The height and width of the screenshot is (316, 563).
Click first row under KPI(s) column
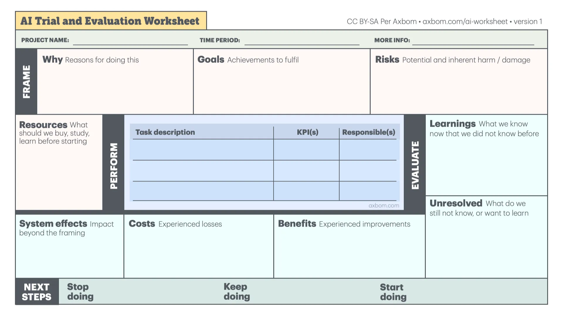tap(306, 150)
